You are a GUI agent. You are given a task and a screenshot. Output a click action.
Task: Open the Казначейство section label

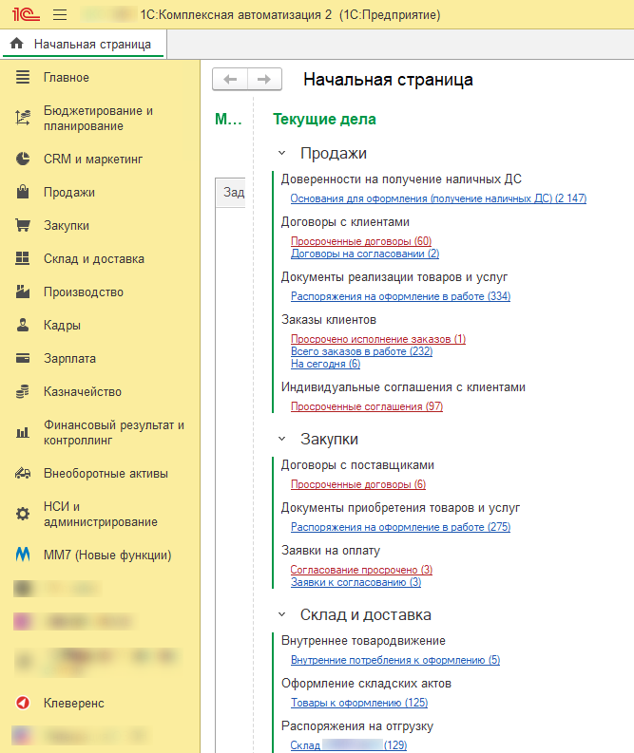(83, 391)
